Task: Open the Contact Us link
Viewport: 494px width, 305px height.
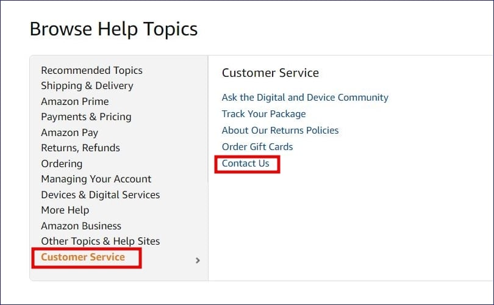Action: pos(245,163)
